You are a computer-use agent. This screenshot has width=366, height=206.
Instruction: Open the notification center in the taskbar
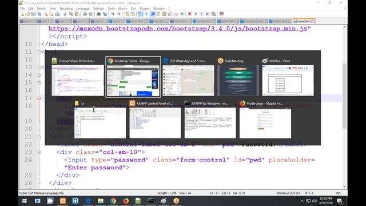(x=340, y=201)
